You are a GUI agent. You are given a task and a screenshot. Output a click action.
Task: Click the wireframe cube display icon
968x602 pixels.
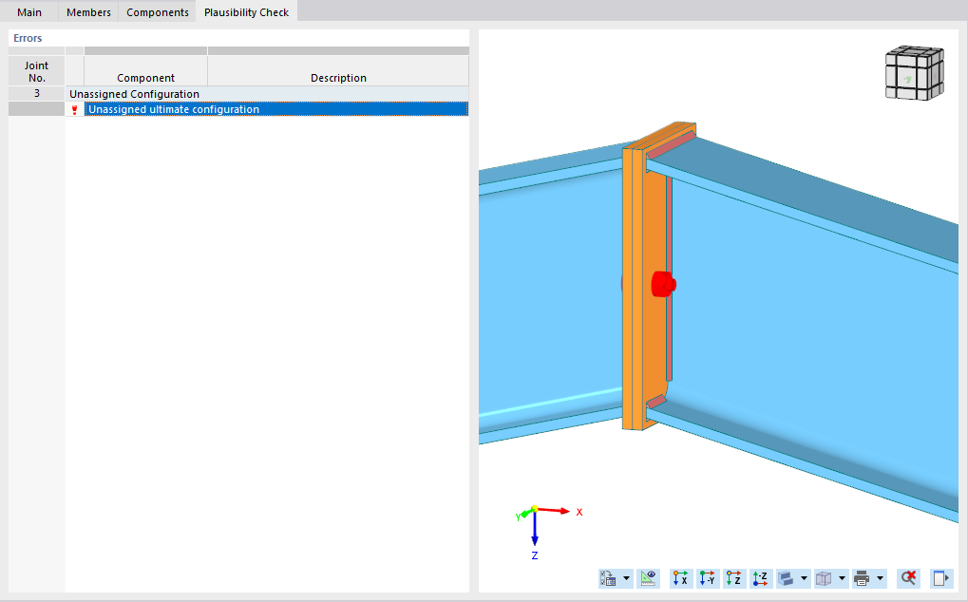point(825,578)
